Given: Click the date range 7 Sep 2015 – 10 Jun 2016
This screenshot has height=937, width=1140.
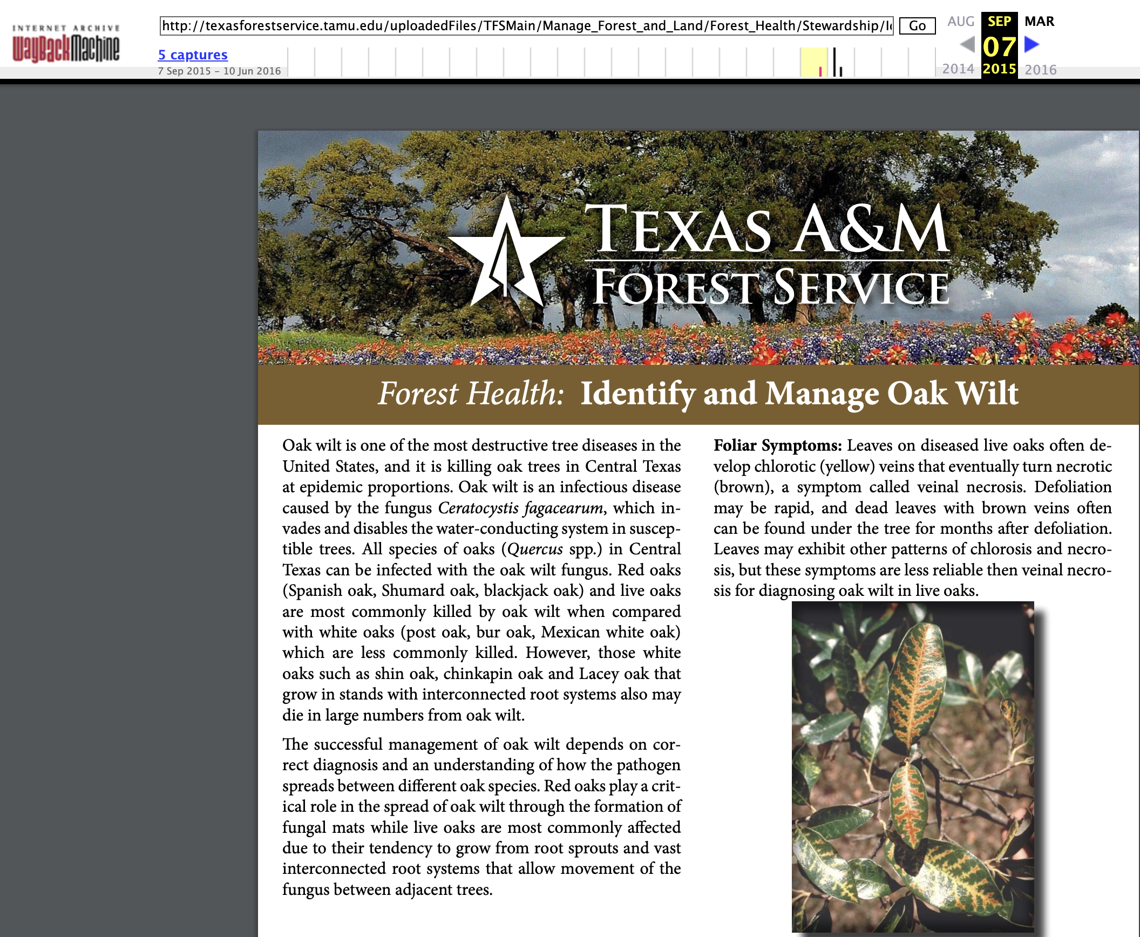Looking at the screenshot, I should (x=219, y=71).
